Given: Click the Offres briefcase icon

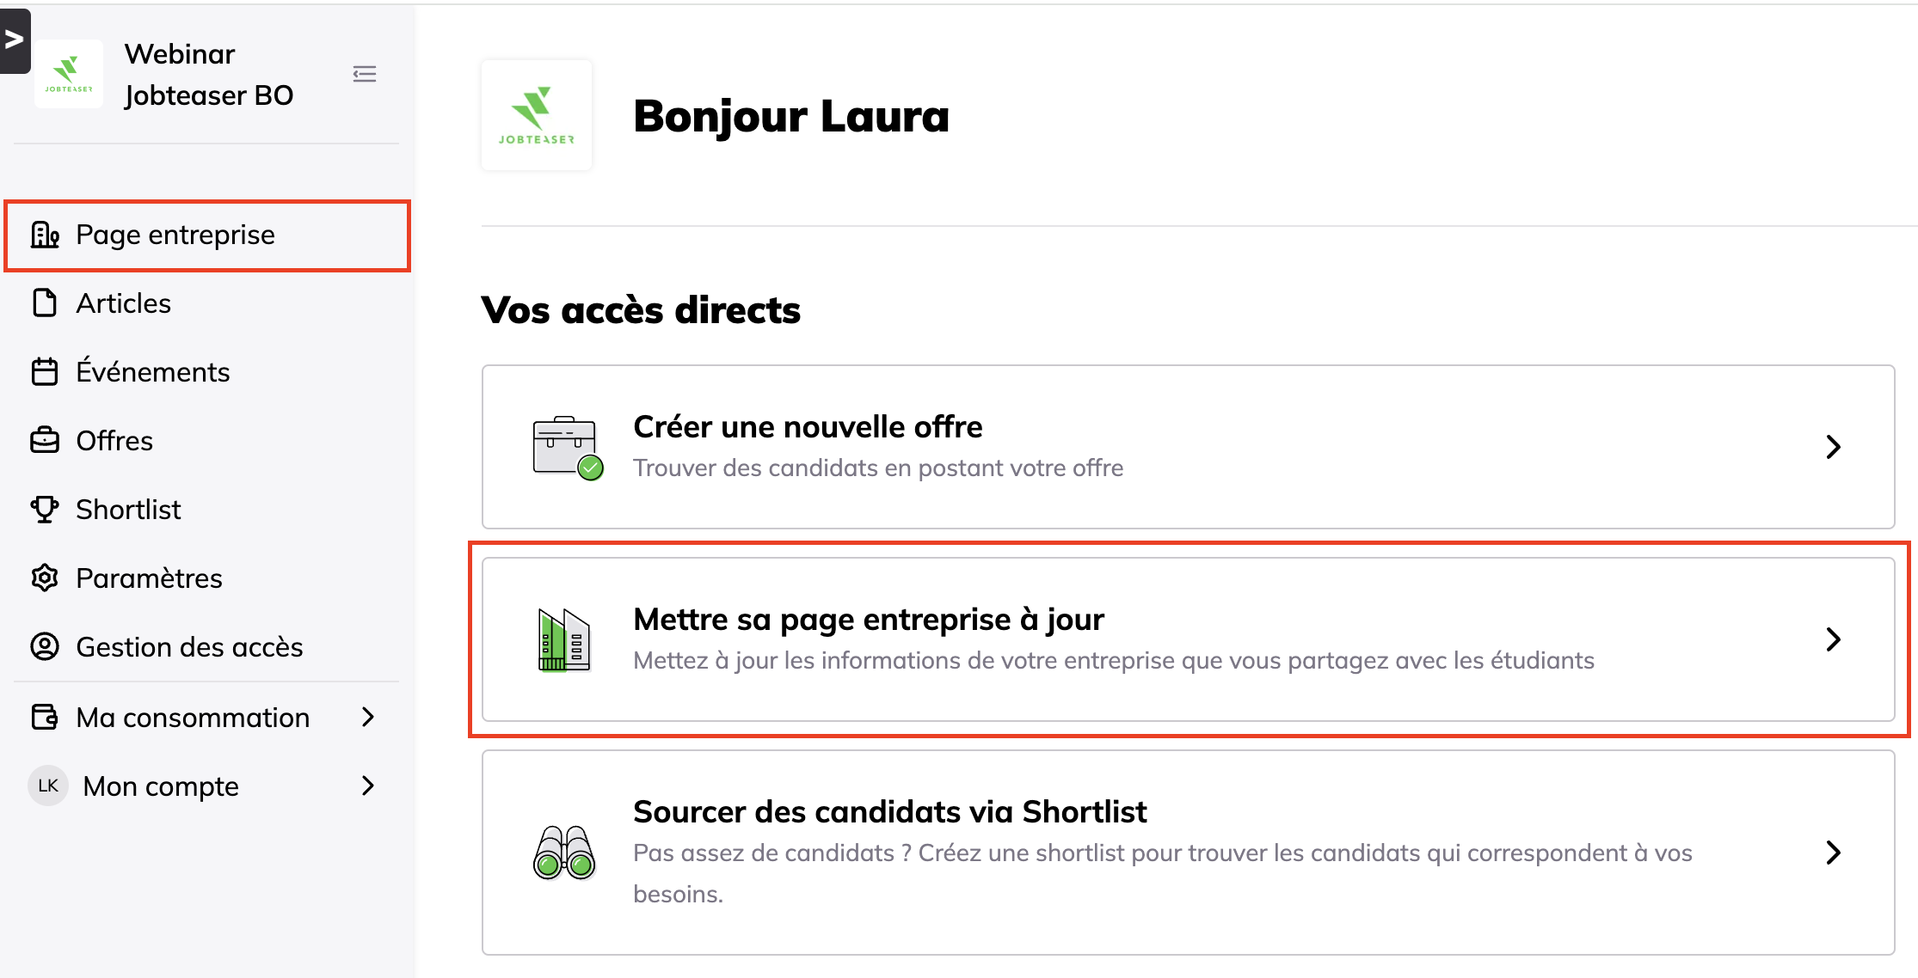Looking at the screenshot, I should point(45,441).
